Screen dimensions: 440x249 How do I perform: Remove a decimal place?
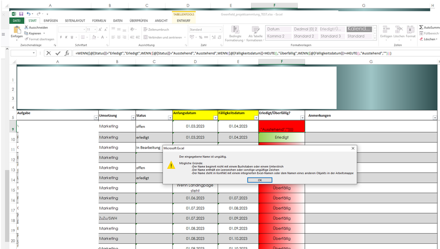click(x=219, y=37)
